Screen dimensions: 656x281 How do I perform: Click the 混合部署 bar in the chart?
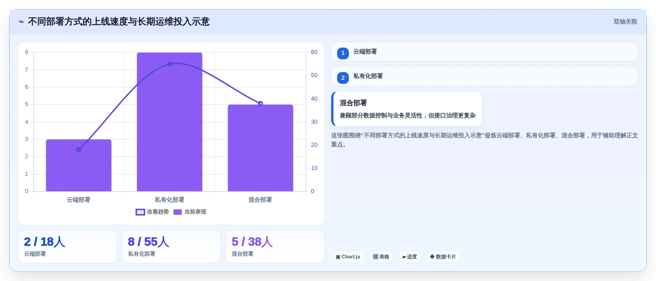[260, 148]
